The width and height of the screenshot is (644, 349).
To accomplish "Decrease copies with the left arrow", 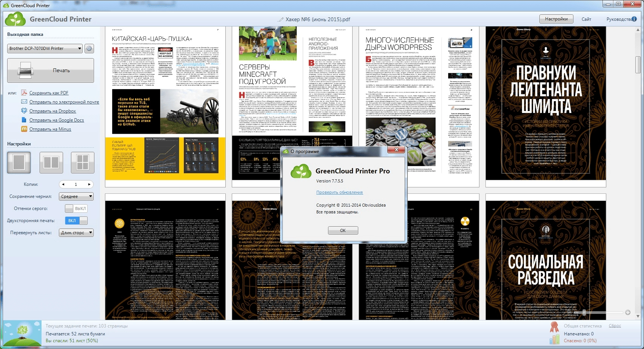I will 63,184.
